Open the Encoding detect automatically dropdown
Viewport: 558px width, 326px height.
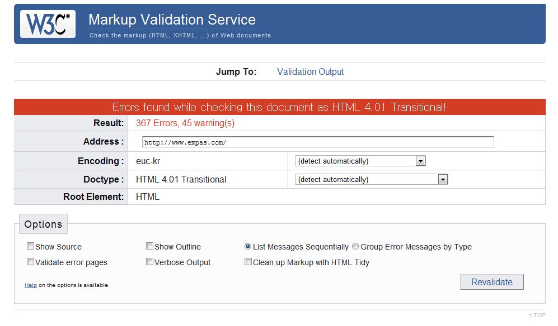coord(360,161)
